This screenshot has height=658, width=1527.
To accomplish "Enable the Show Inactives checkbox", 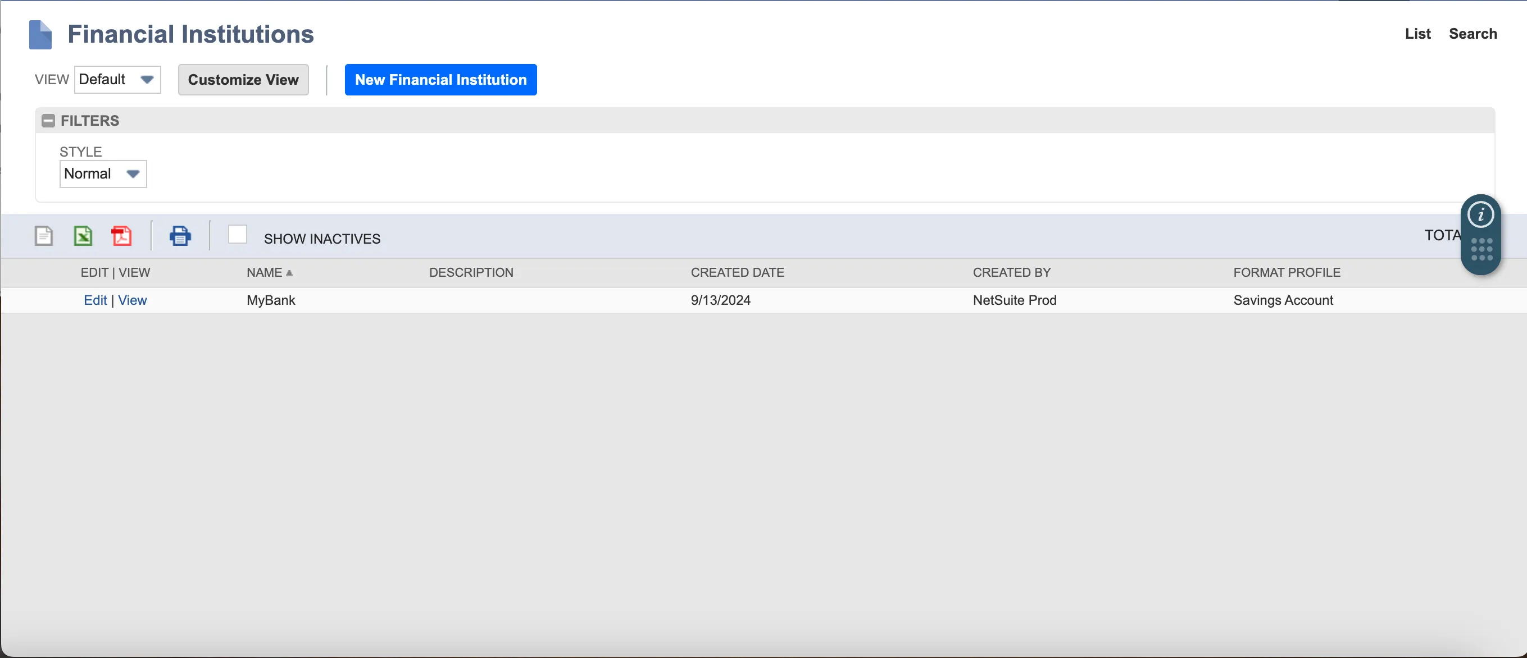I will coord(237,235).
